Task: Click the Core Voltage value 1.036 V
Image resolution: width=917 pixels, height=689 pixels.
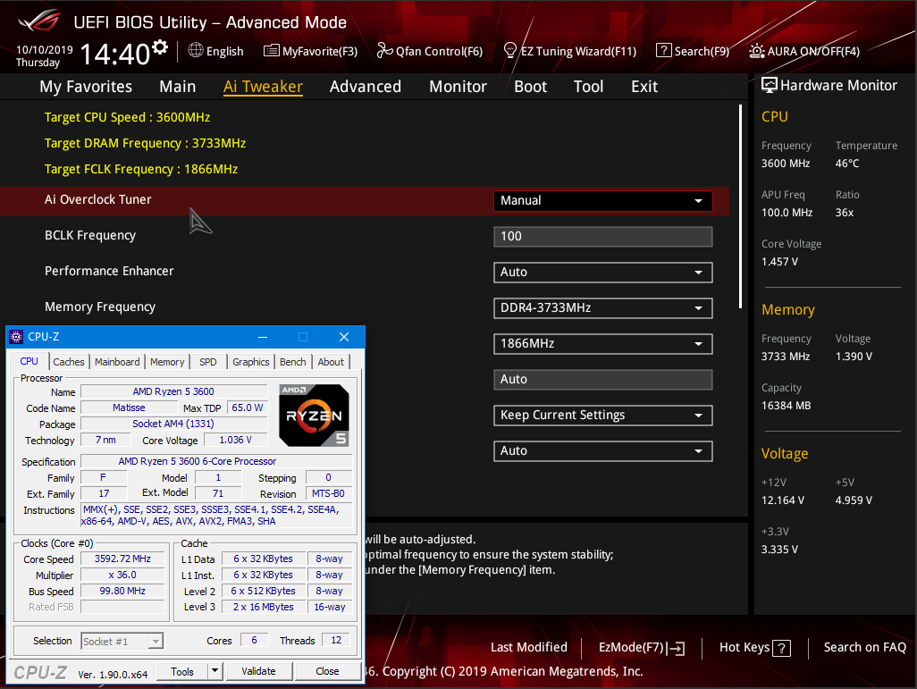Action: [236, 440]
